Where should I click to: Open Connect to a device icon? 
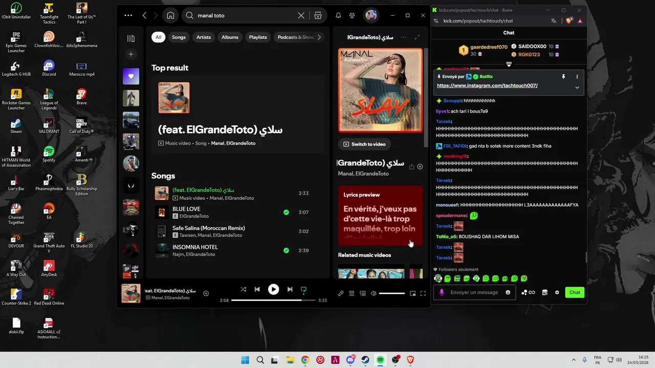[363, 293]
